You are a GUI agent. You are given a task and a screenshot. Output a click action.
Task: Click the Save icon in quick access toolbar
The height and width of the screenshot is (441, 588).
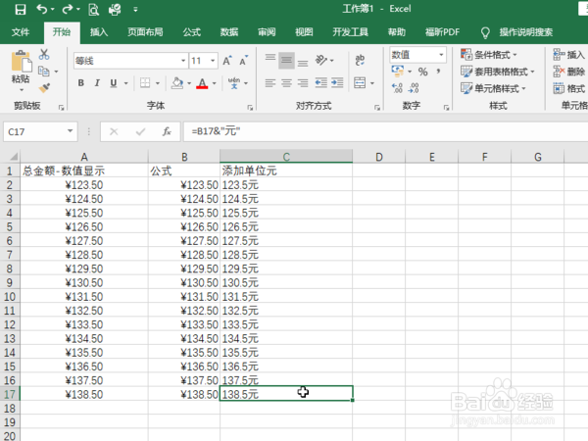click(x=21, y=9)
